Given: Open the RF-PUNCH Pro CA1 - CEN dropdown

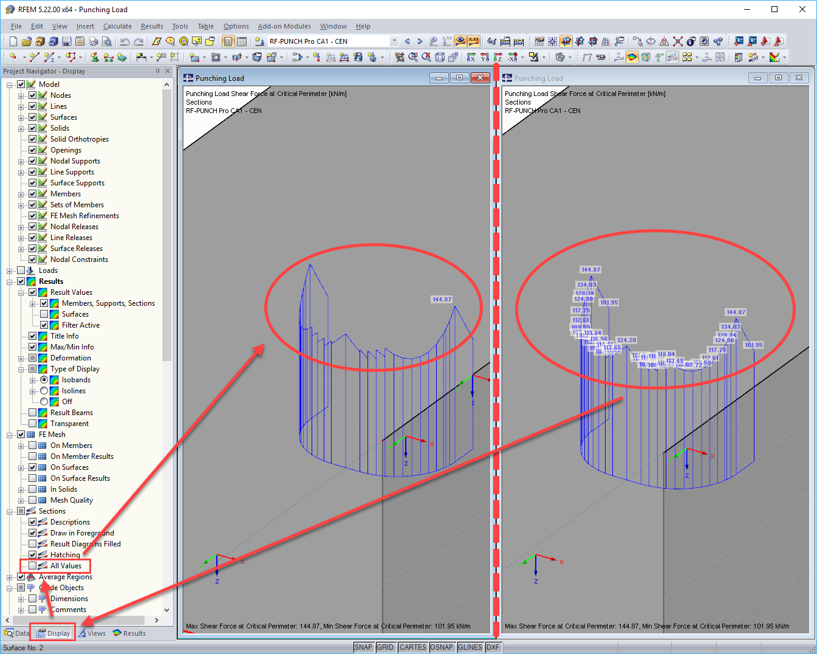Looking at the screenshot, I should pyautogui.click(x=394, y=41).
